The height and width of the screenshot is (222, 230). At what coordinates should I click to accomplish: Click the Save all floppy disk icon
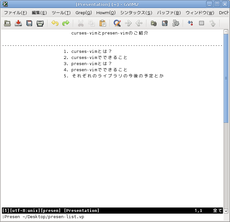coord(29,23)
